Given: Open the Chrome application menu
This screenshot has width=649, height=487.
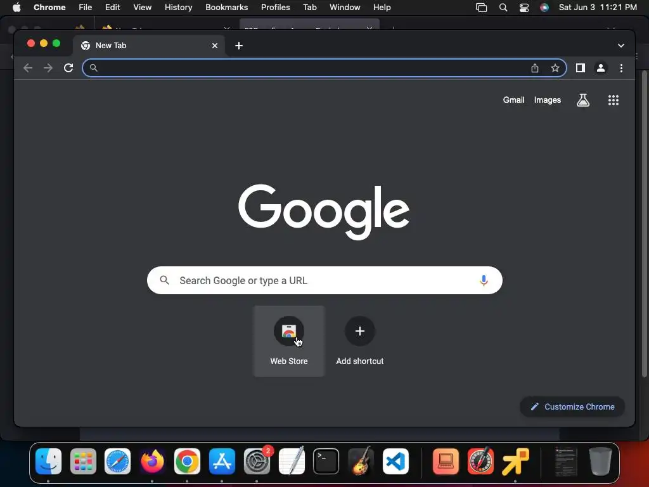Looking at the screenshot, I should tap(49, 7).
